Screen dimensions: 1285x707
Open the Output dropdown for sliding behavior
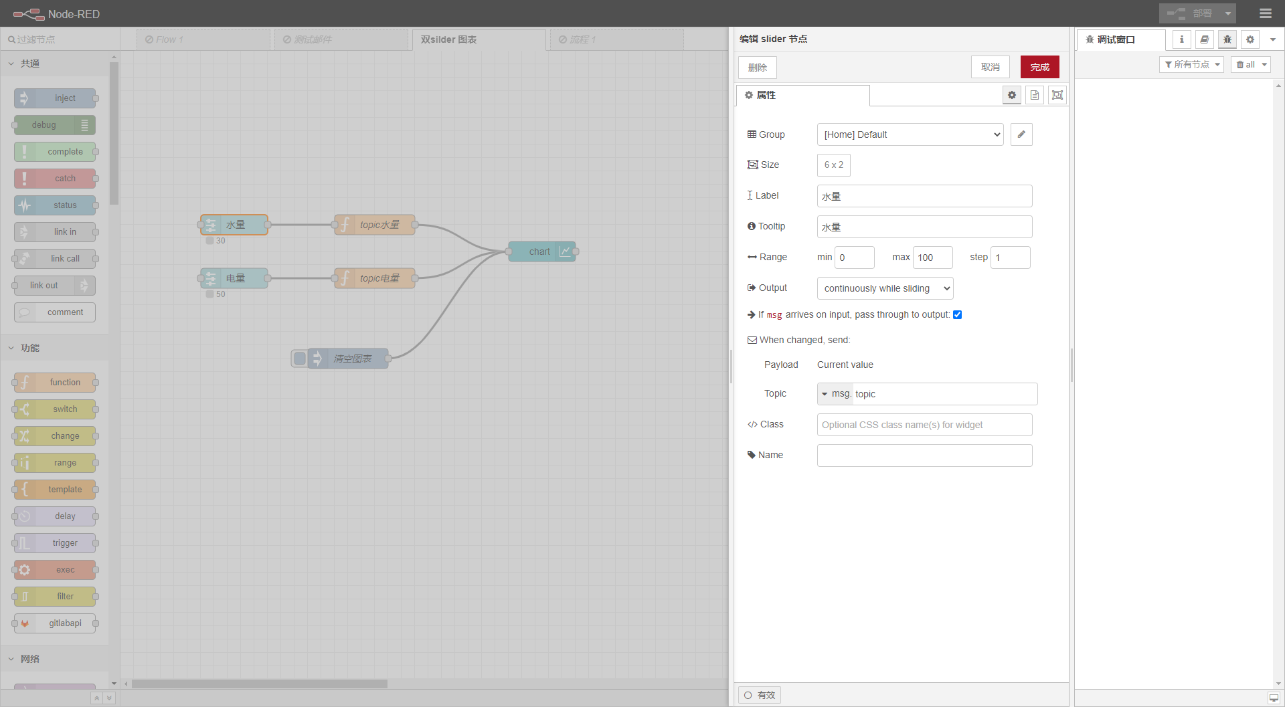(884, 288)
